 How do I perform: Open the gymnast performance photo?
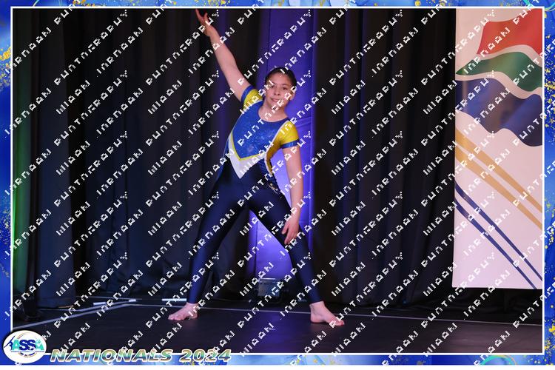pyautogui.click(x=277, y=181)
